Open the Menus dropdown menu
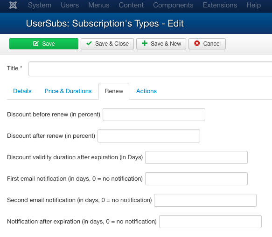Viewport: 272px width, 237px height. [x=99, y=5]
